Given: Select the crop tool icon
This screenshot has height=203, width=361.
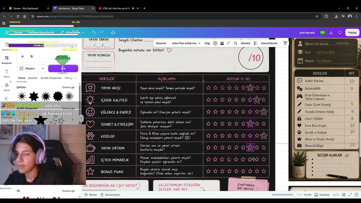Looking at the screenshot, I should coord(235,43).
